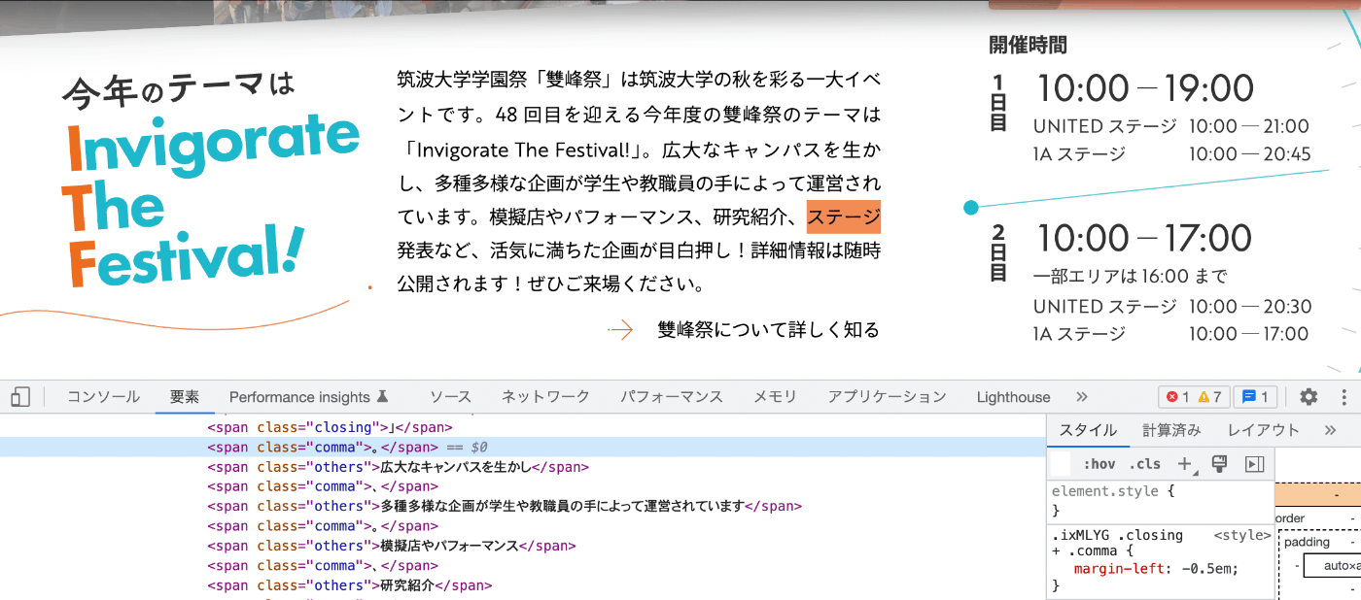This screenshot has width=1361, height=600.
Task: Click the styles filter input field
Action: point(1061,464)
